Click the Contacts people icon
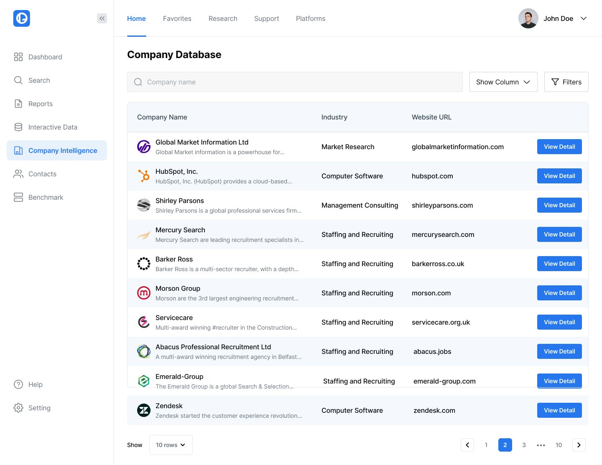Viewport: 602px width, 465px height. 18,174
